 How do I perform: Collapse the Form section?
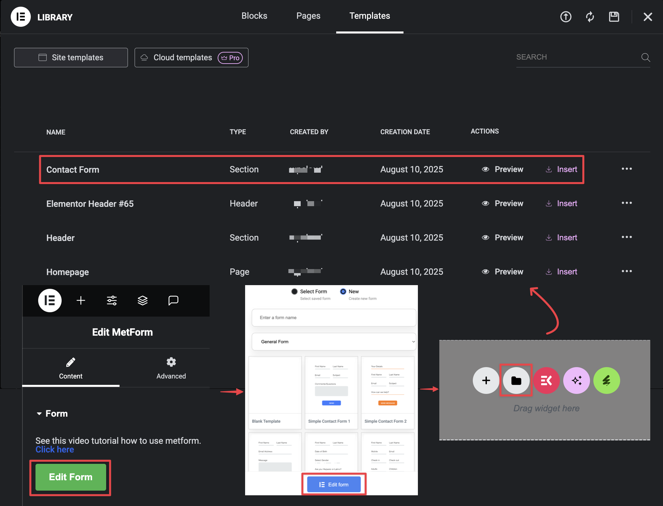pyautogui.click(x=52, y=414)
